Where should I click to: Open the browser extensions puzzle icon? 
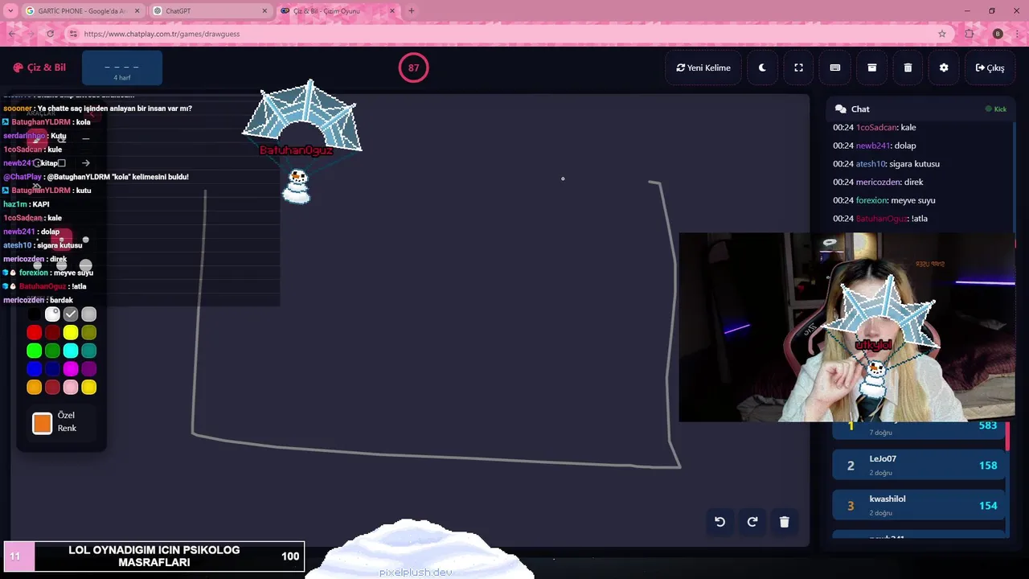tap(970, 34)
